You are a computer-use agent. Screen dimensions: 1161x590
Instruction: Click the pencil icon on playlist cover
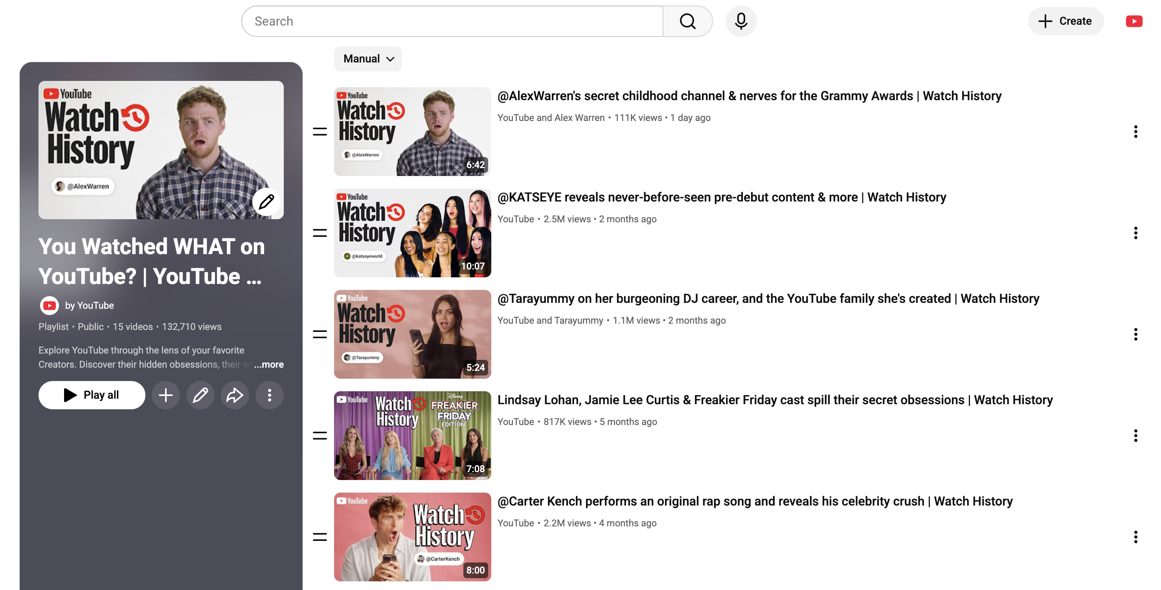(x=266, y=202)
